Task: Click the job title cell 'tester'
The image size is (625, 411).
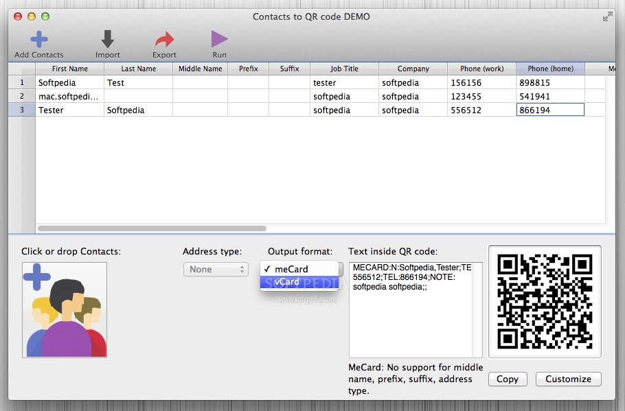Action: (x=344, y=82)
